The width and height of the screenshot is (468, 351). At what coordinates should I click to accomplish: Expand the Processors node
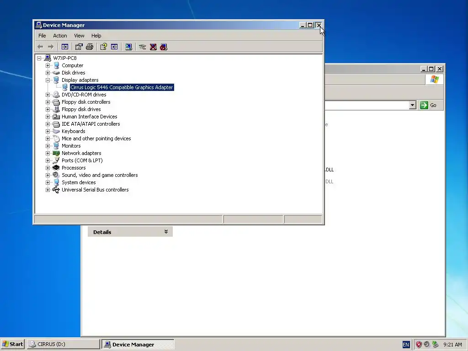(x=48, y=168)
